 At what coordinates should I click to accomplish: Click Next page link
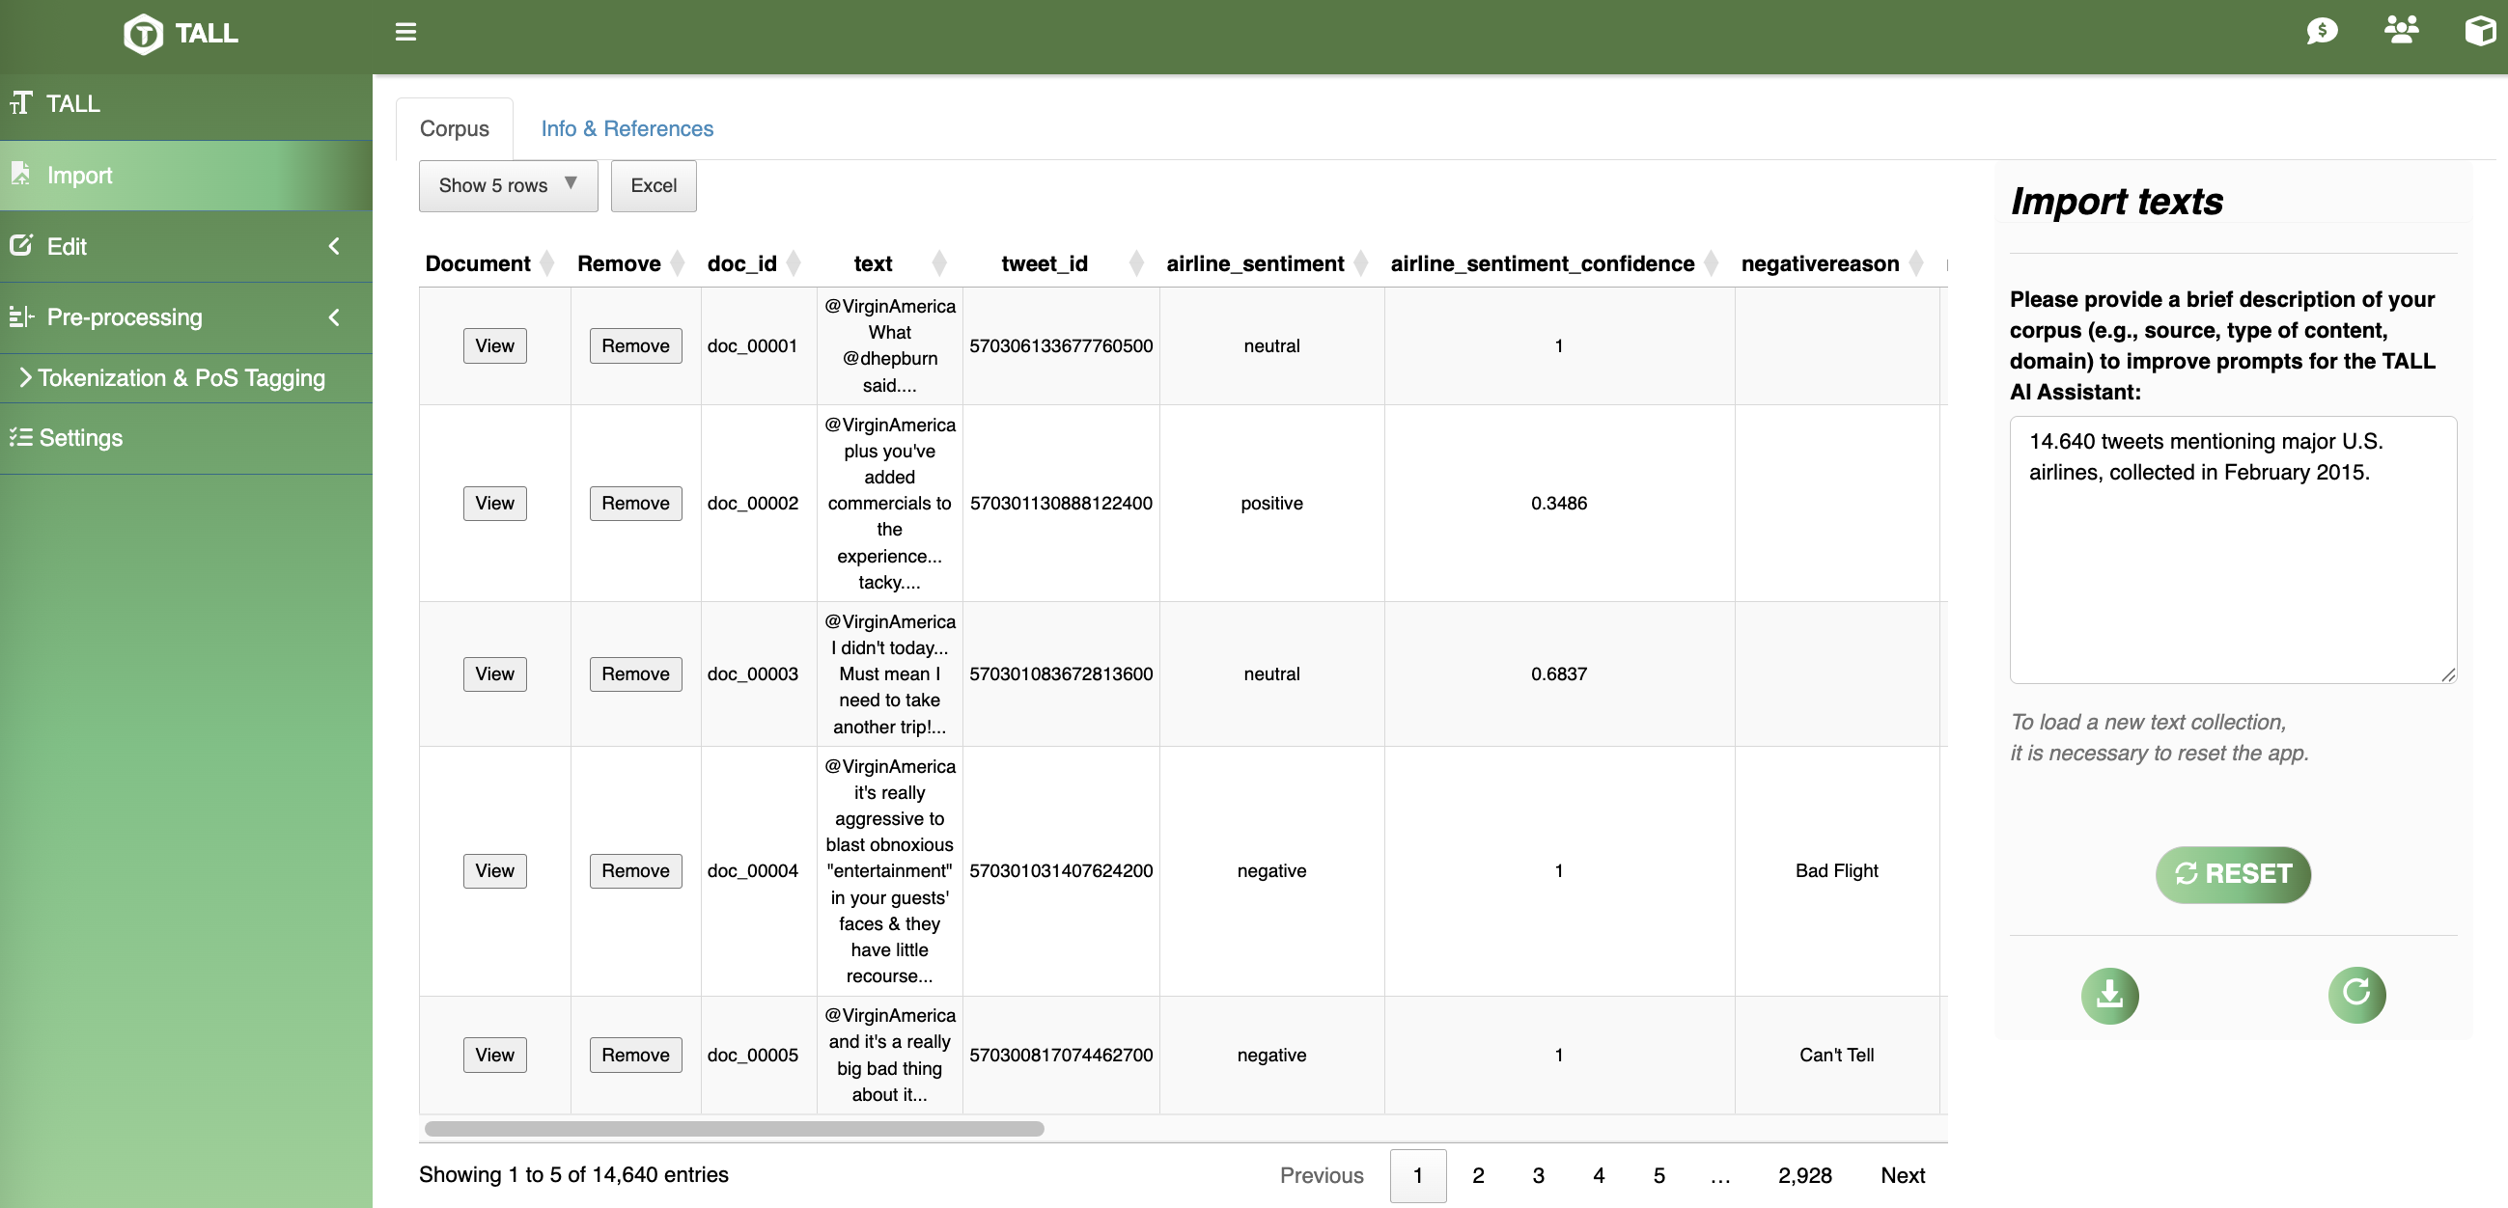tap(1903, 1175)
